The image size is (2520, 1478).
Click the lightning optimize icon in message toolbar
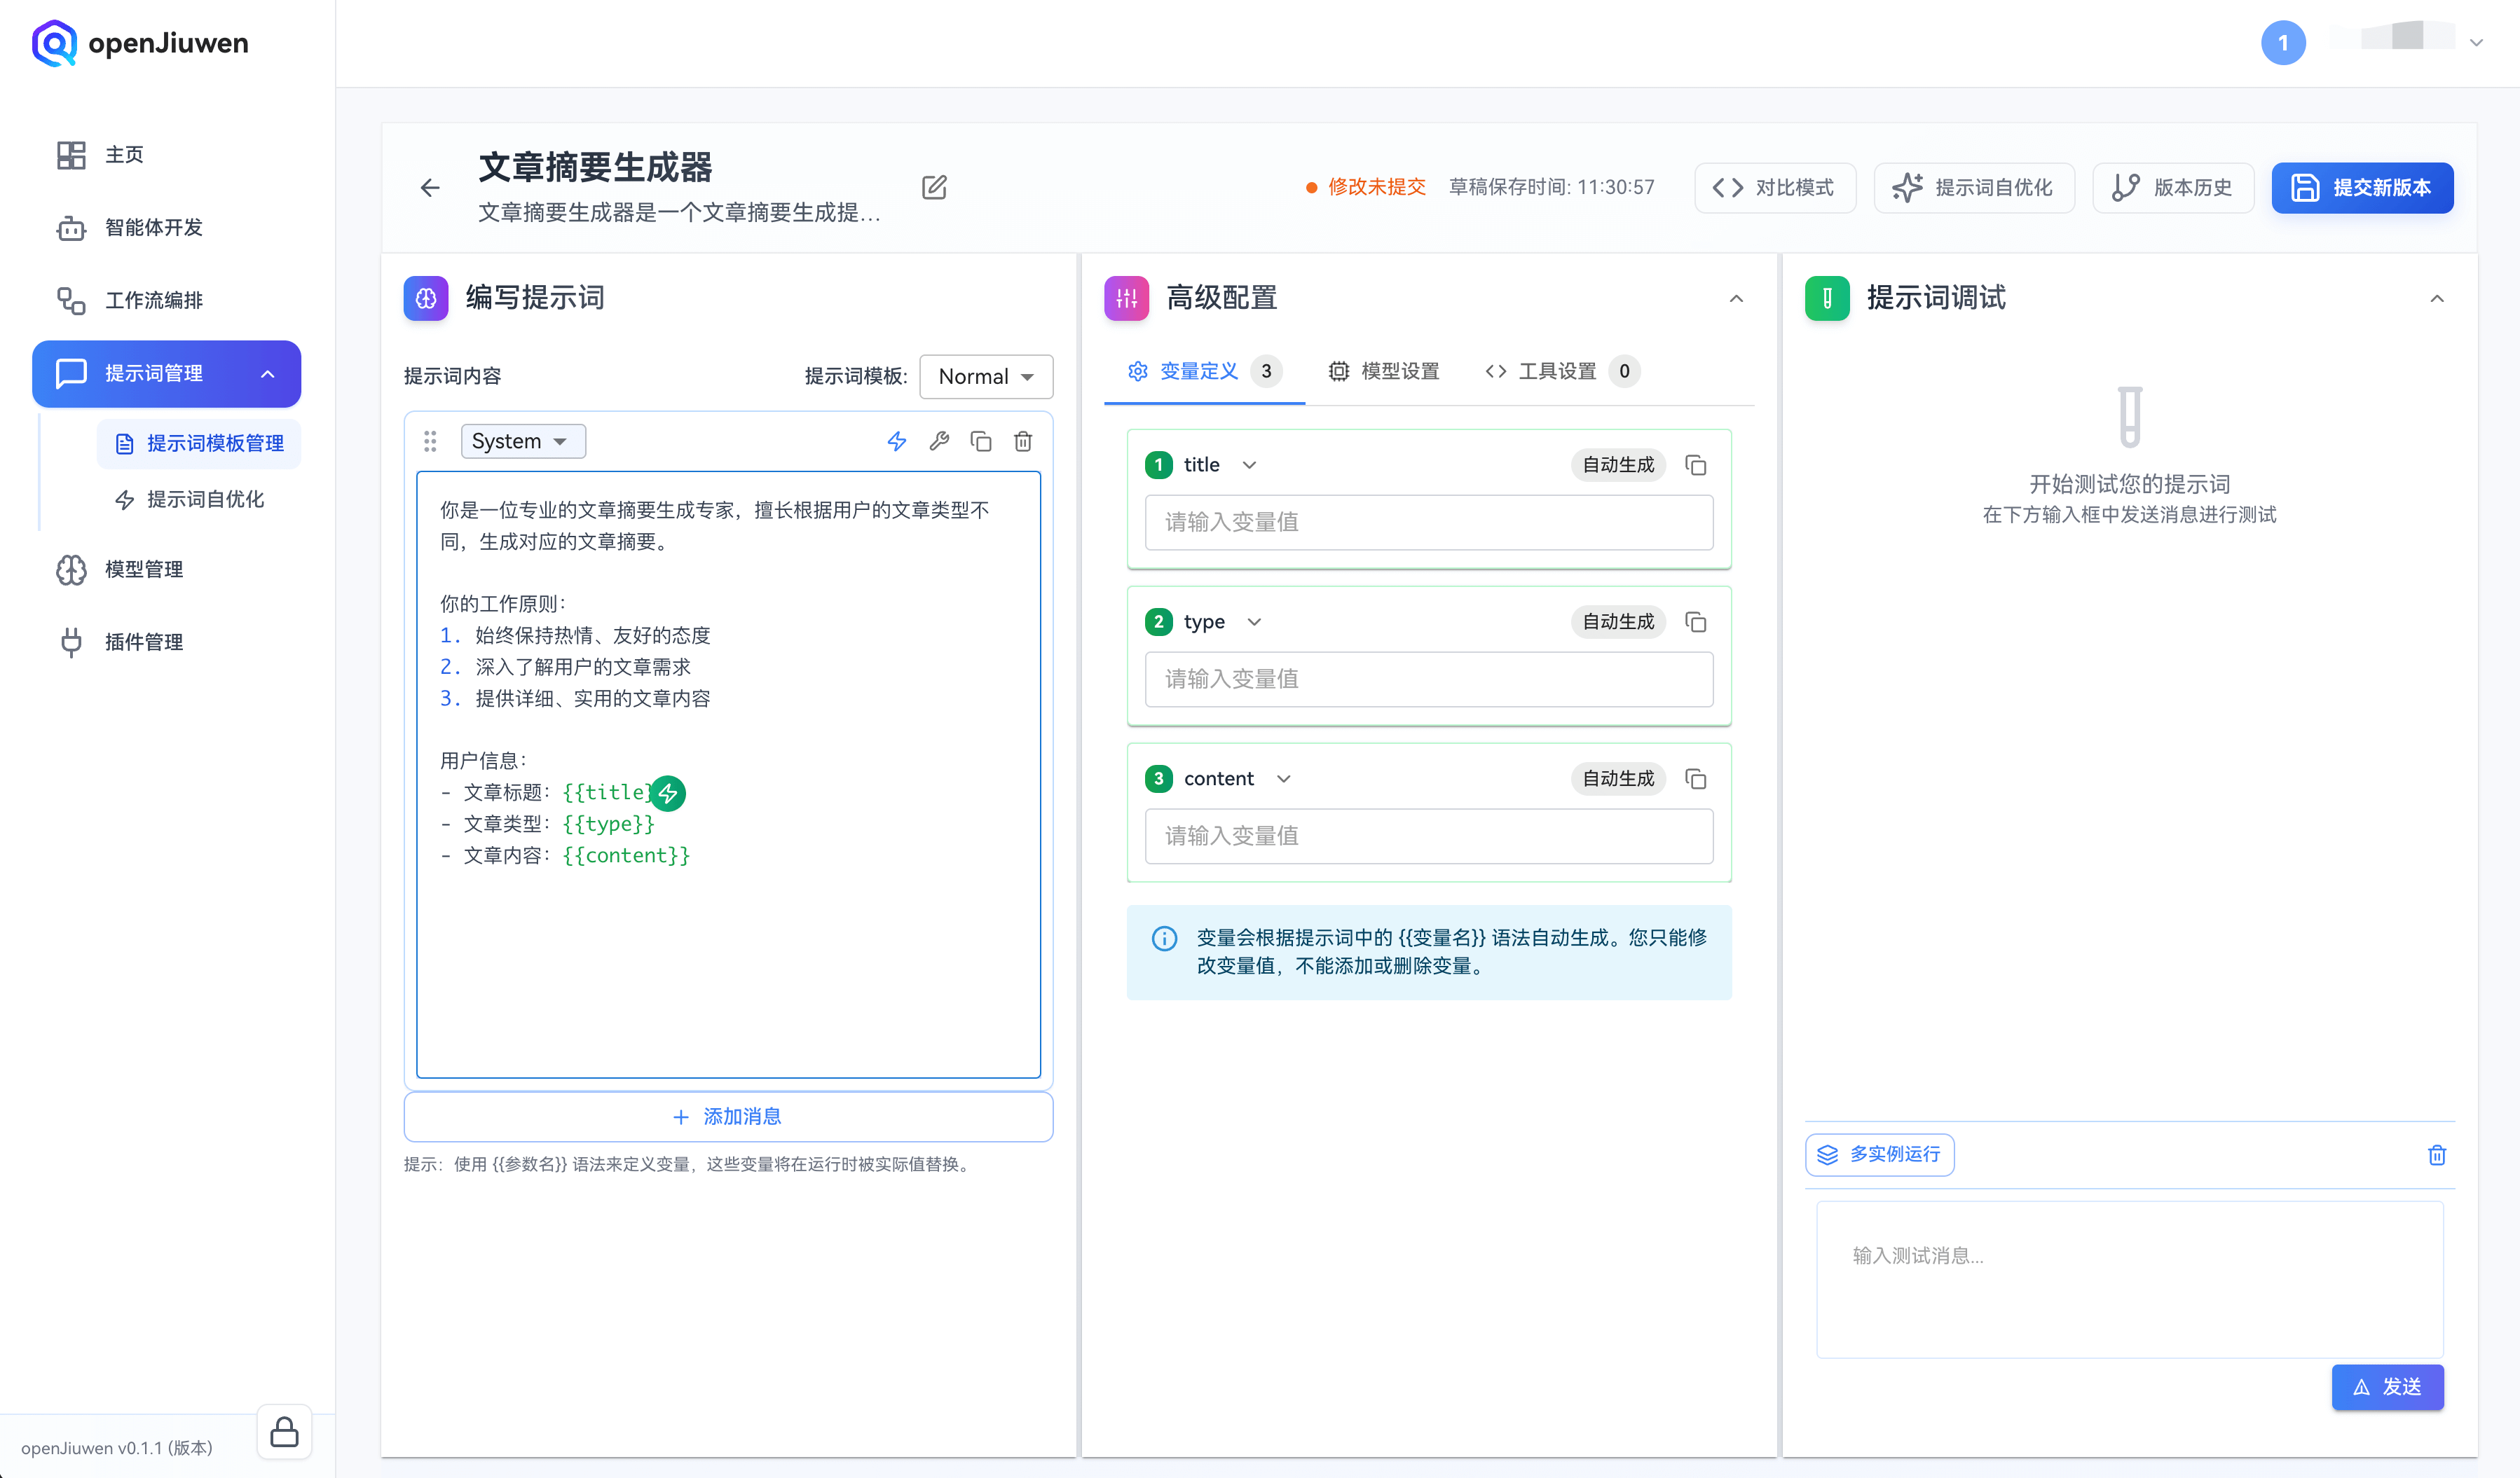point(897,442)
